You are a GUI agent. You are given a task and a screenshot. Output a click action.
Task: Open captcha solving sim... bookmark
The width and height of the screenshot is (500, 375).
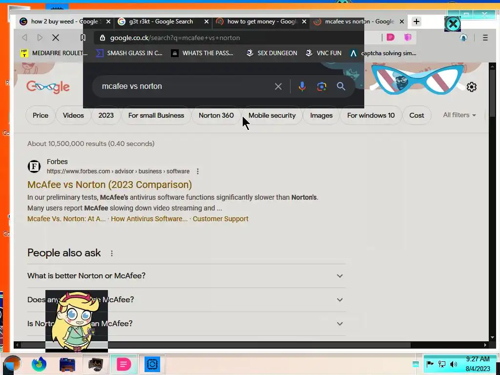tap(383, 53)
